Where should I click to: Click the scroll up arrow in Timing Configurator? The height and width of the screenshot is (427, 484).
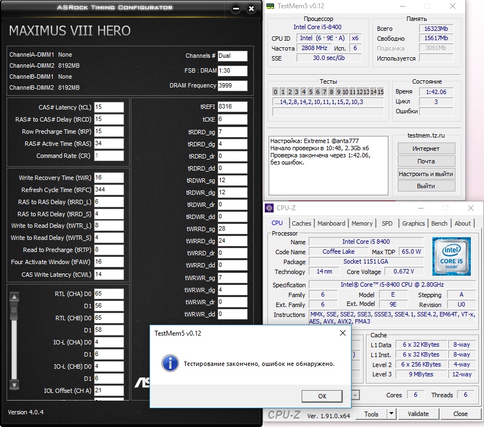coord(14,297)
